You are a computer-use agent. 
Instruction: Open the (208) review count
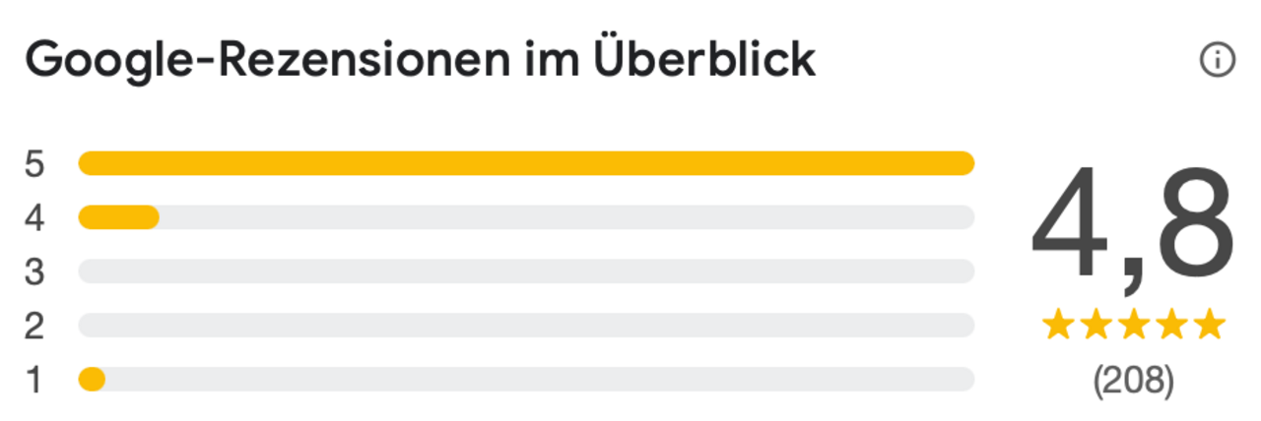click(1134, 380)
